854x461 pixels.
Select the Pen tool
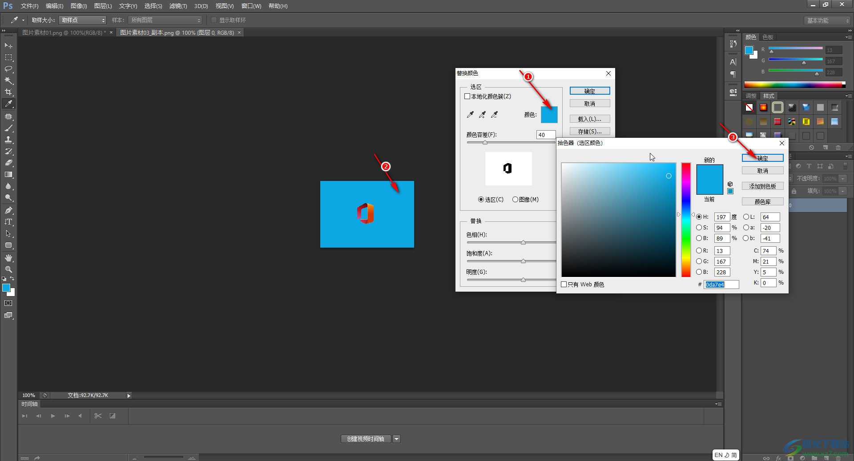8,210
